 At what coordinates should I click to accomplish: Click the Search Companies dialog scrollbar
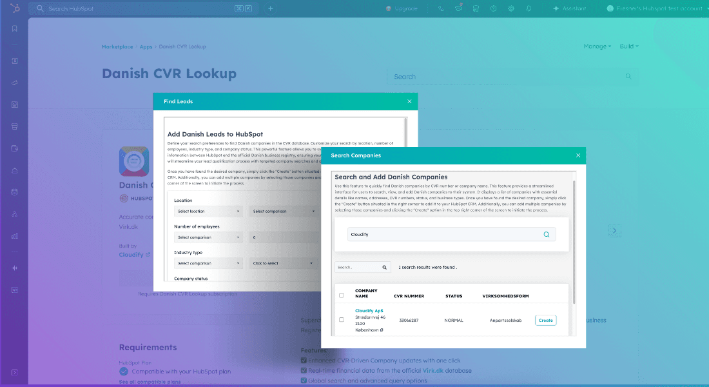574,242
